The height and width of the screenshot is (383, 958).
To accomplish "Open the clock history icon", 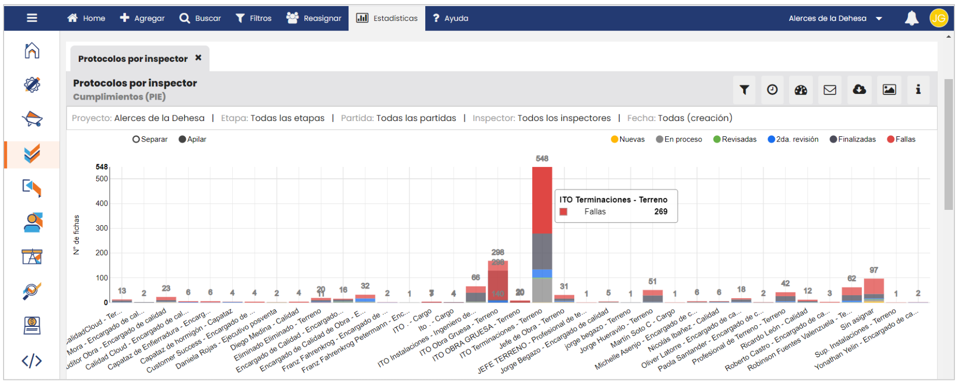I will [772, 90].
